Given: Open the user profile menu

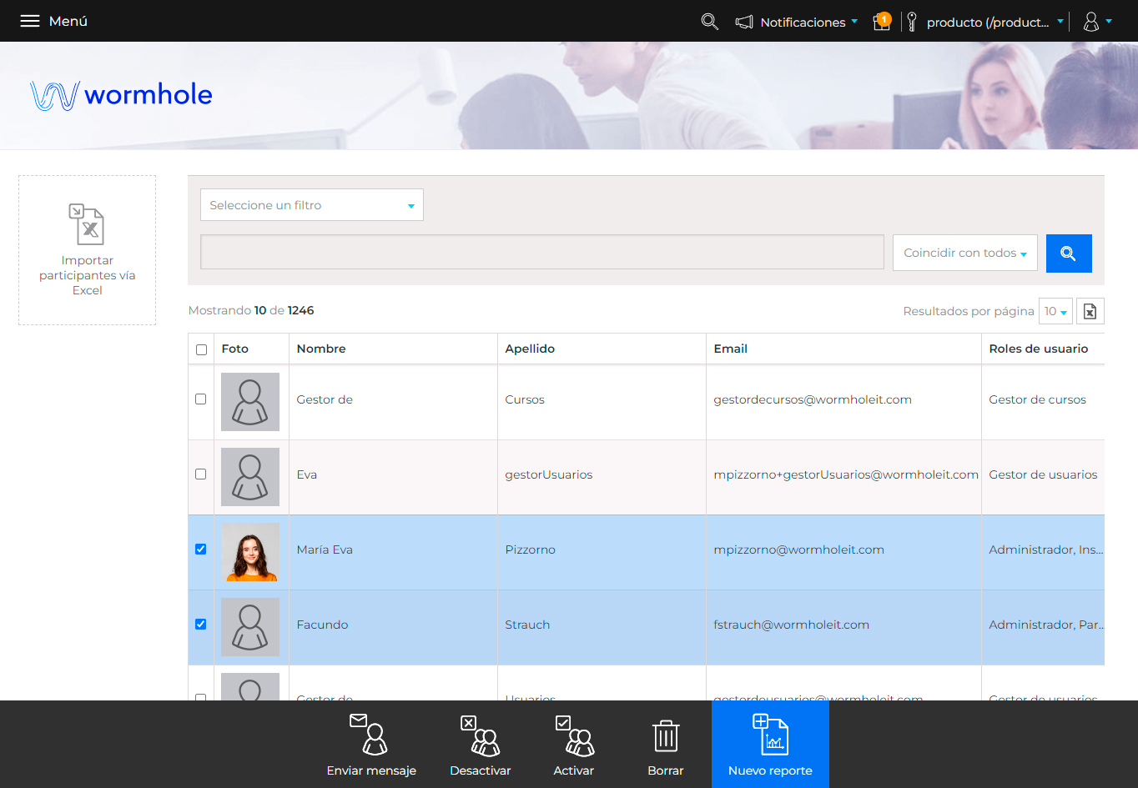Looking at the screenshot, I should [x=1097, y=22].
